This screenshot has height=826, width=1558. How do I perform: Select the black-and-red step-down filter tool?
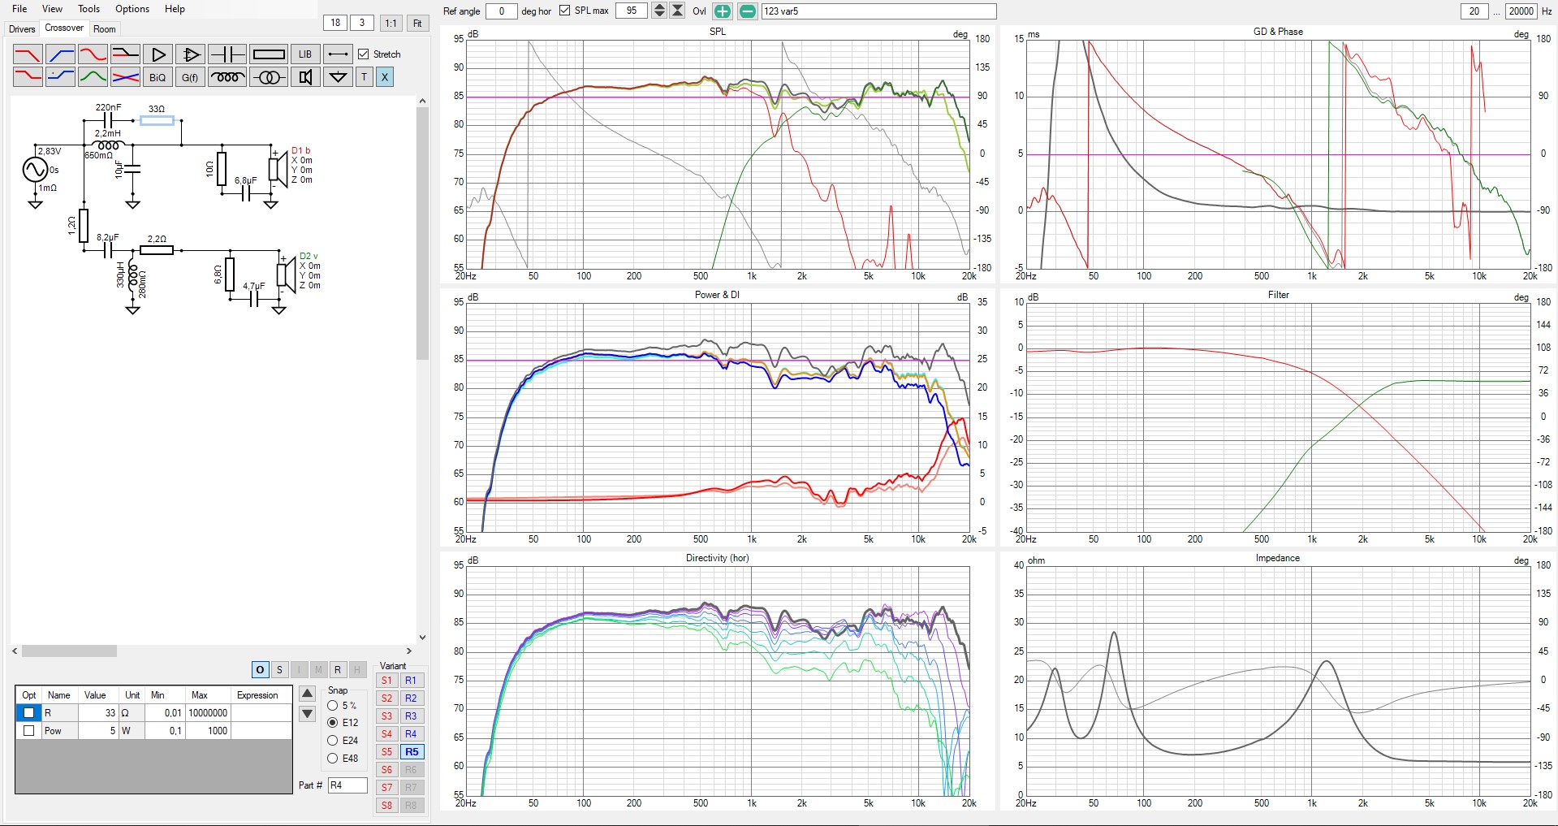coord(125,54)
